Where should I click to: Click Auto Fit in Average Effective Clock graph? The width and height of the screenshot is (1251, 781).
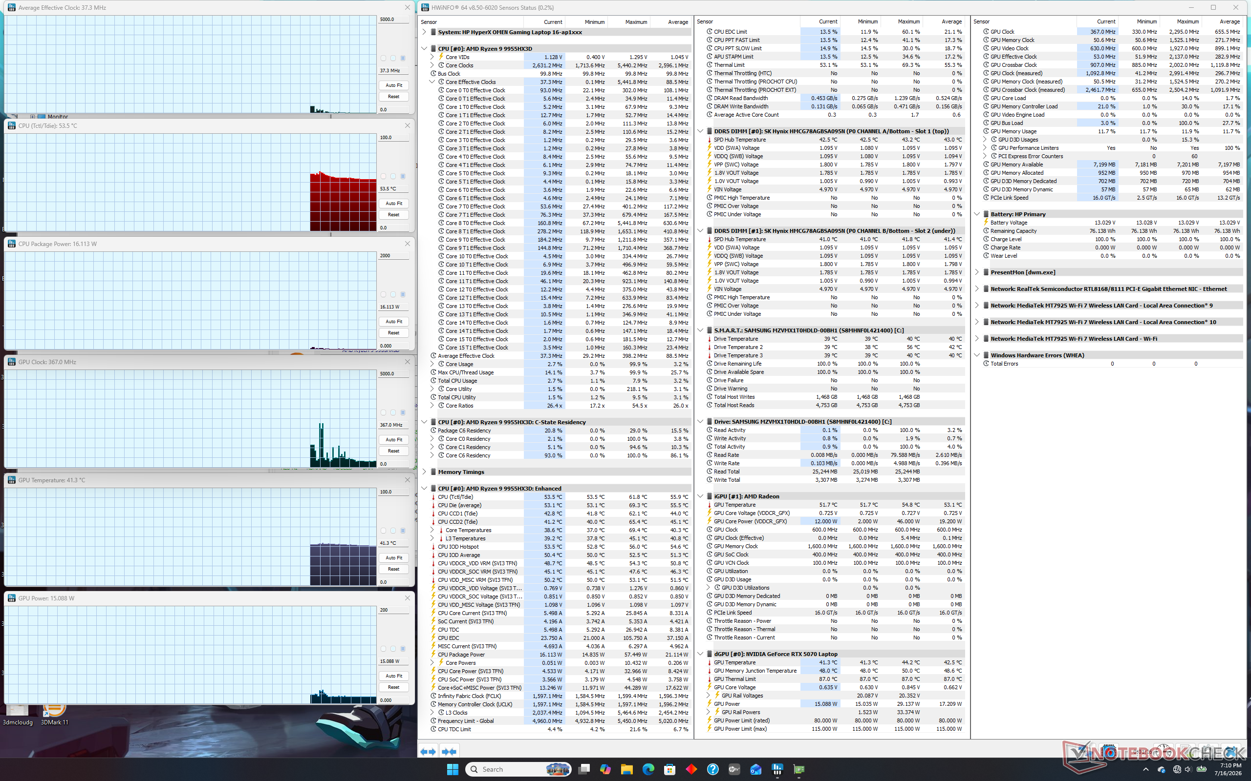393,85
